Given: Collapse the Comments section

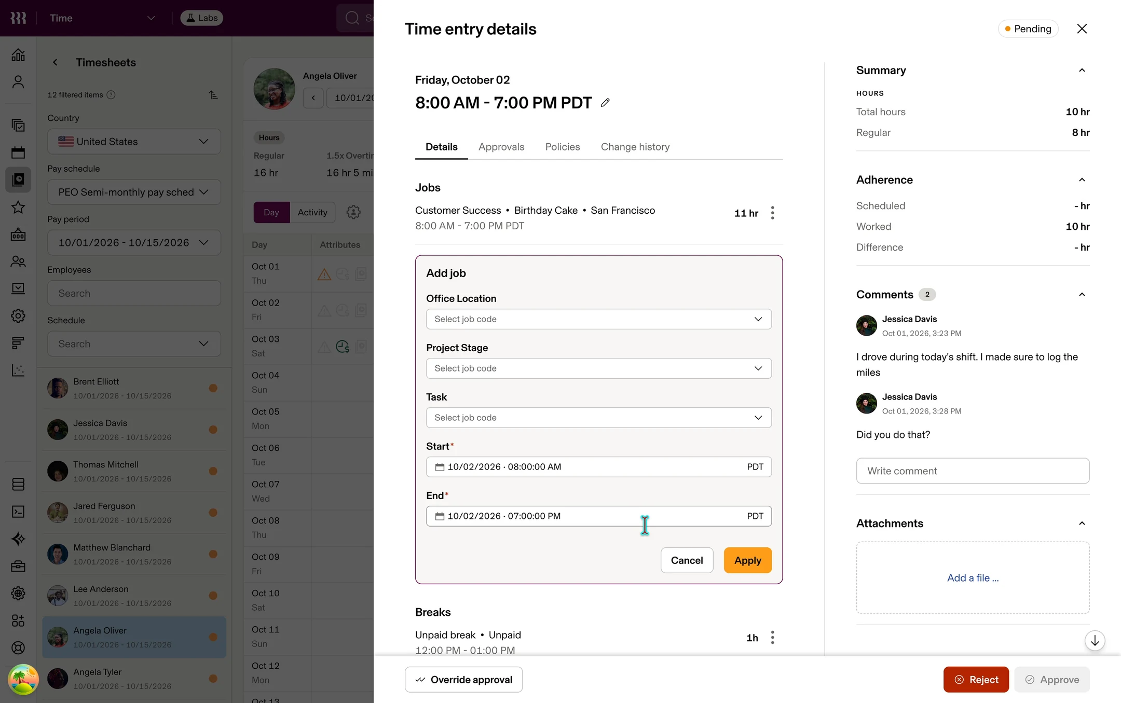Looking at the screenshot, I should [1082, 295].
